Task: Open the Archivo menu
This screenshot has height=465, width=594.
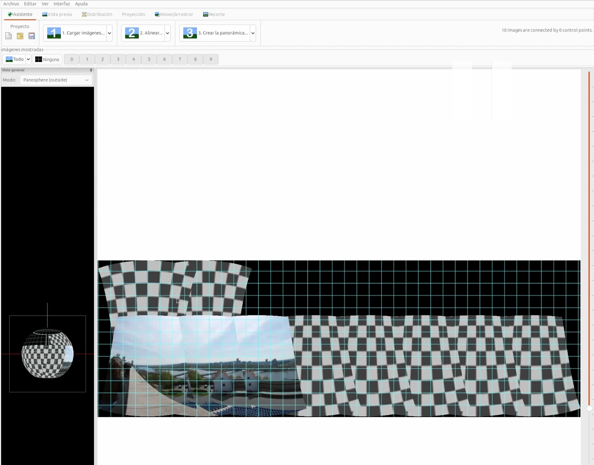Action: [x=11, y=4]
